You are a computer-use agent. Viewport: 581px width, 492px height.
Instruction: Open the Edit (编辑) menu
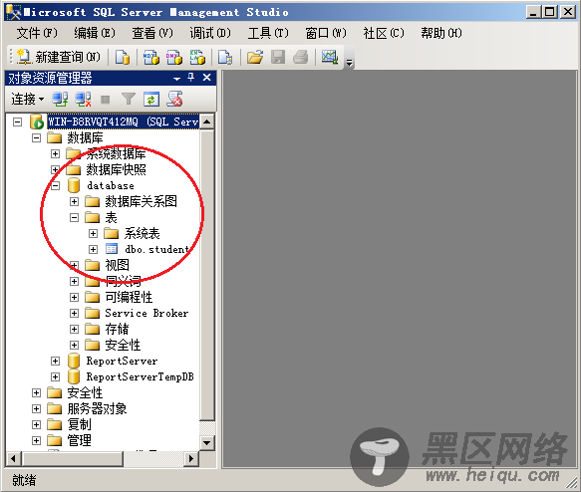point(95,33)
